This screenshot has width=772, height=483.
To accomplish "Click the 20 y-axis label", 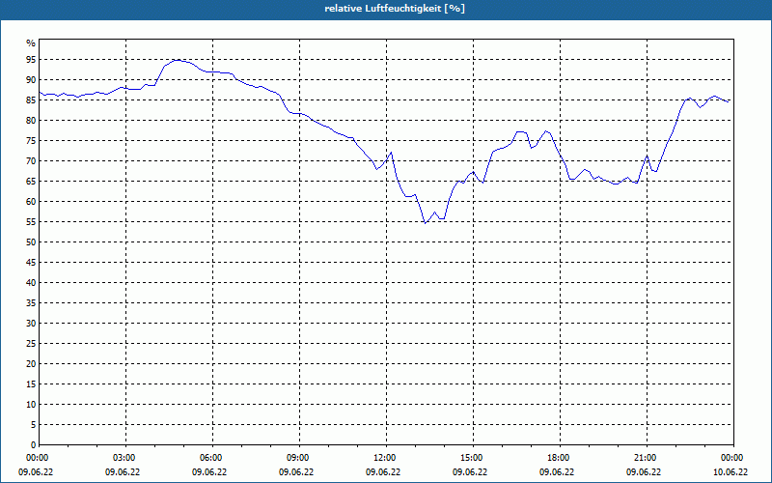I will 31,364.
